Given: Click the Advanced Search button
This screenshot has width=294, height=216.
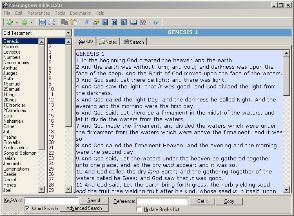Looking at the screenshot, I should [84, 208].
